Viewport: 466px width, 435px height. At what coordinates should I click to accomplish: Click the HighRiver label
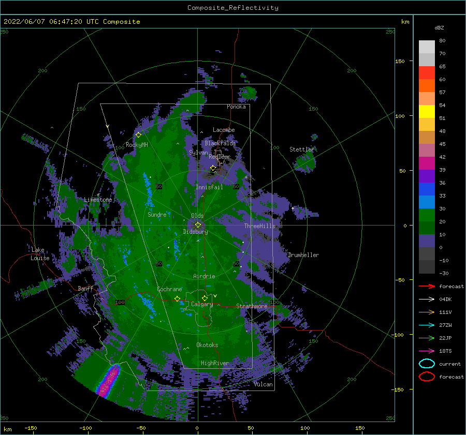point(215,363)
